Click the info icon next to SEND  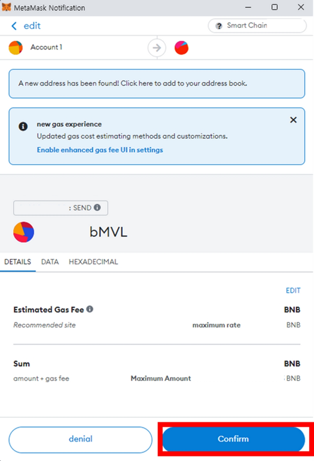97,208
